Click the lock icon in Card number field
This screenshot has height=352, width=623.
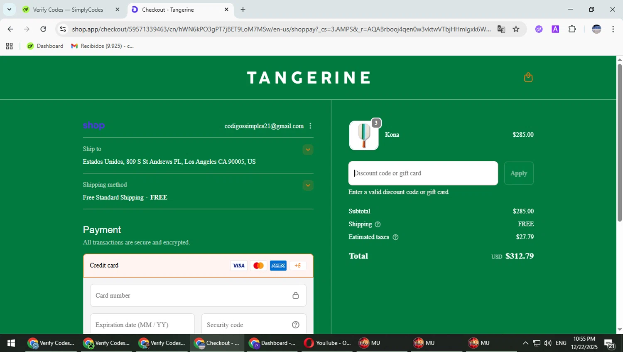(295, 295)
